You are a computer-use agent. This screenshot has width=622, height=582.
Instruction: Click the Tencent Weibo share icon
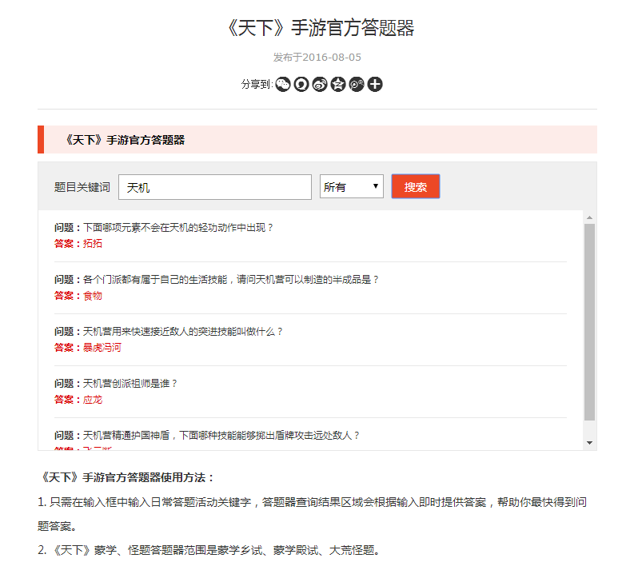point(357,84)
